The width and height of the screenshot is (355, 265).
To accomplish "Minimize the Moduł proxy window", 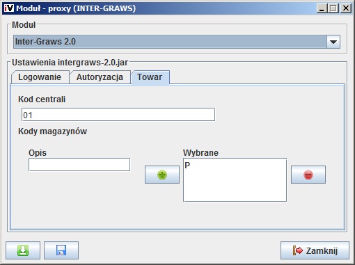I will coord(322,8).
